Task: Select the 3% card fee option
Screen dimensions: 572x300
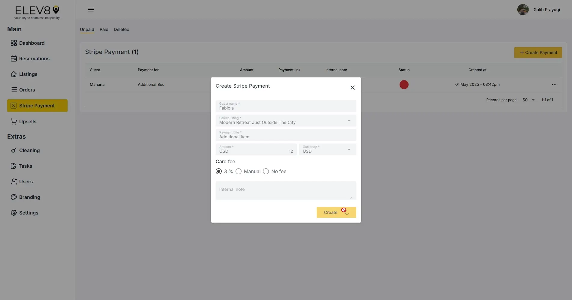Action: point(218,171)
